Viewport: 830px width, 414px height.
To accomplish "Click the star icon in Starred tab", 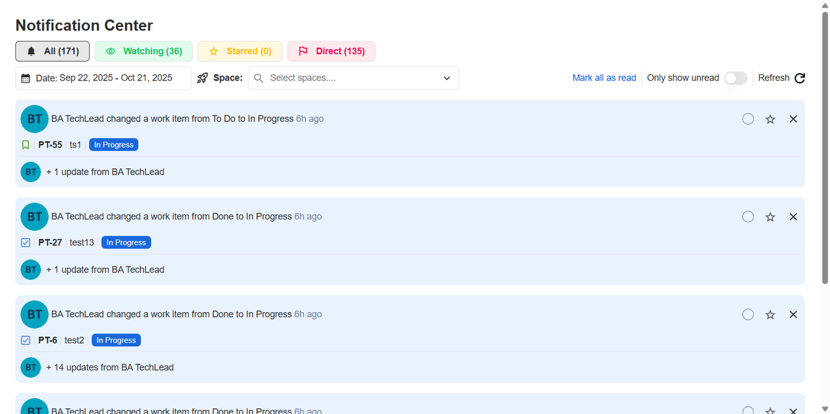I will click(214, 51).
